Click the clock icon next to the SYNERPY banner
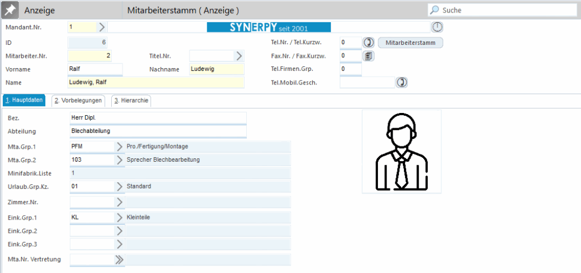Image resolution: width=581 pixels, height=273 pixels. 437,27
